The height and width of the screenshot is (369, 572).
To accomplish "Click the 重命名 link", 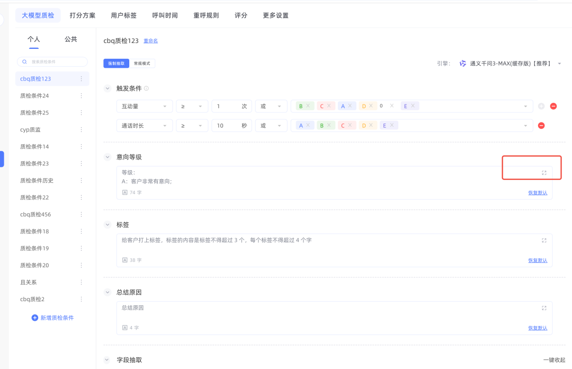I will pyautogui.click(x=150, y=41).
